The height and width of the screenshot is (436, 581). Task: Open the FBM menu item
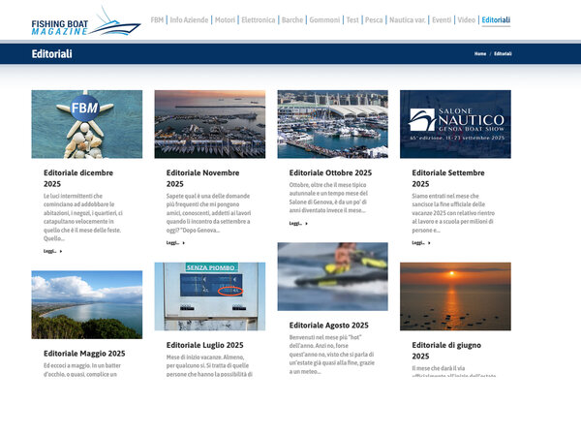[x=156, y=19]
